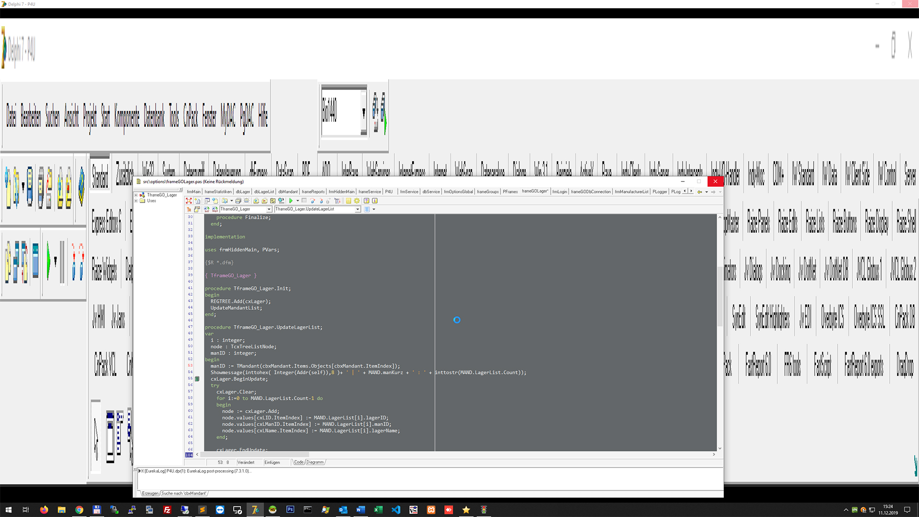This screenshot has width=919, height=517.
Task: Click the yellow back navigation arrow
Action: (700, 191)
